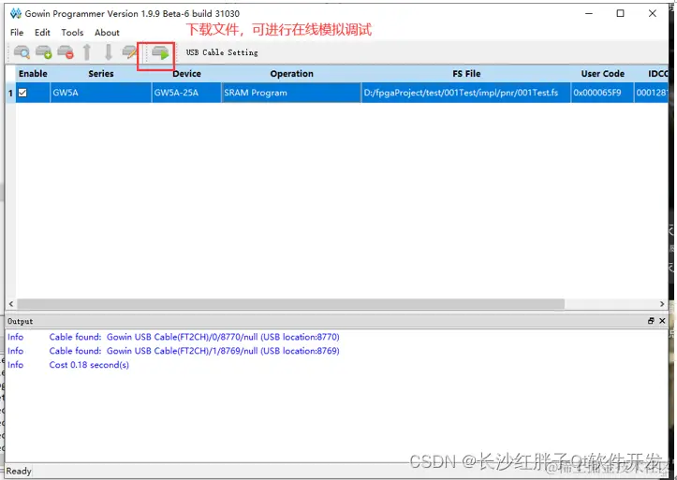
Task: Float the Output panel
Action: 651,320
